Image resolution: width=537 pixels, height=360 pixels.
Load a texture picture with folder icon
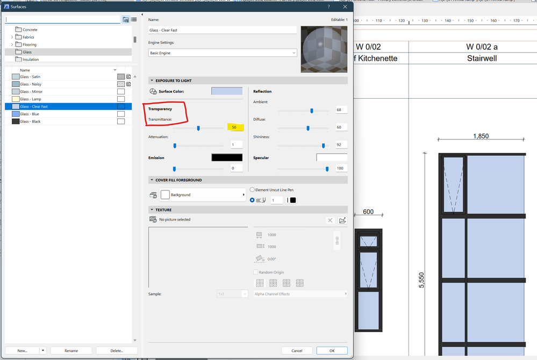tap(342, 220)
